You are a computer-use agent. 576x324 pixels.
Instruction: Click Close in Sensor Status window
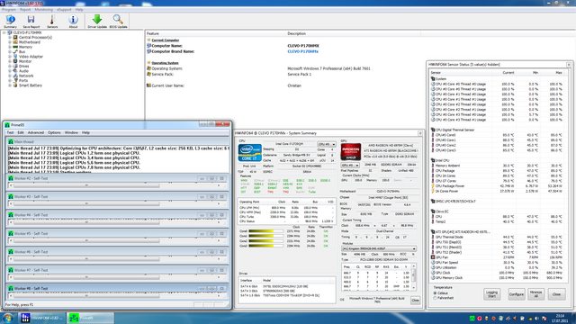pyautogui.click(x=556, y=294)
